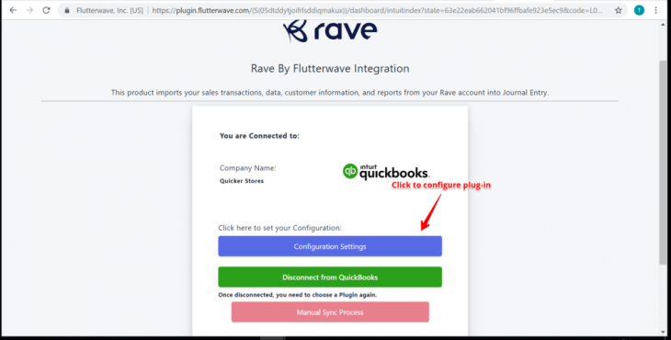The width and height of the screenshot is (671, 340).
Task: Click the 'You are Connected to:' text
Action: (x=259, y=136)
